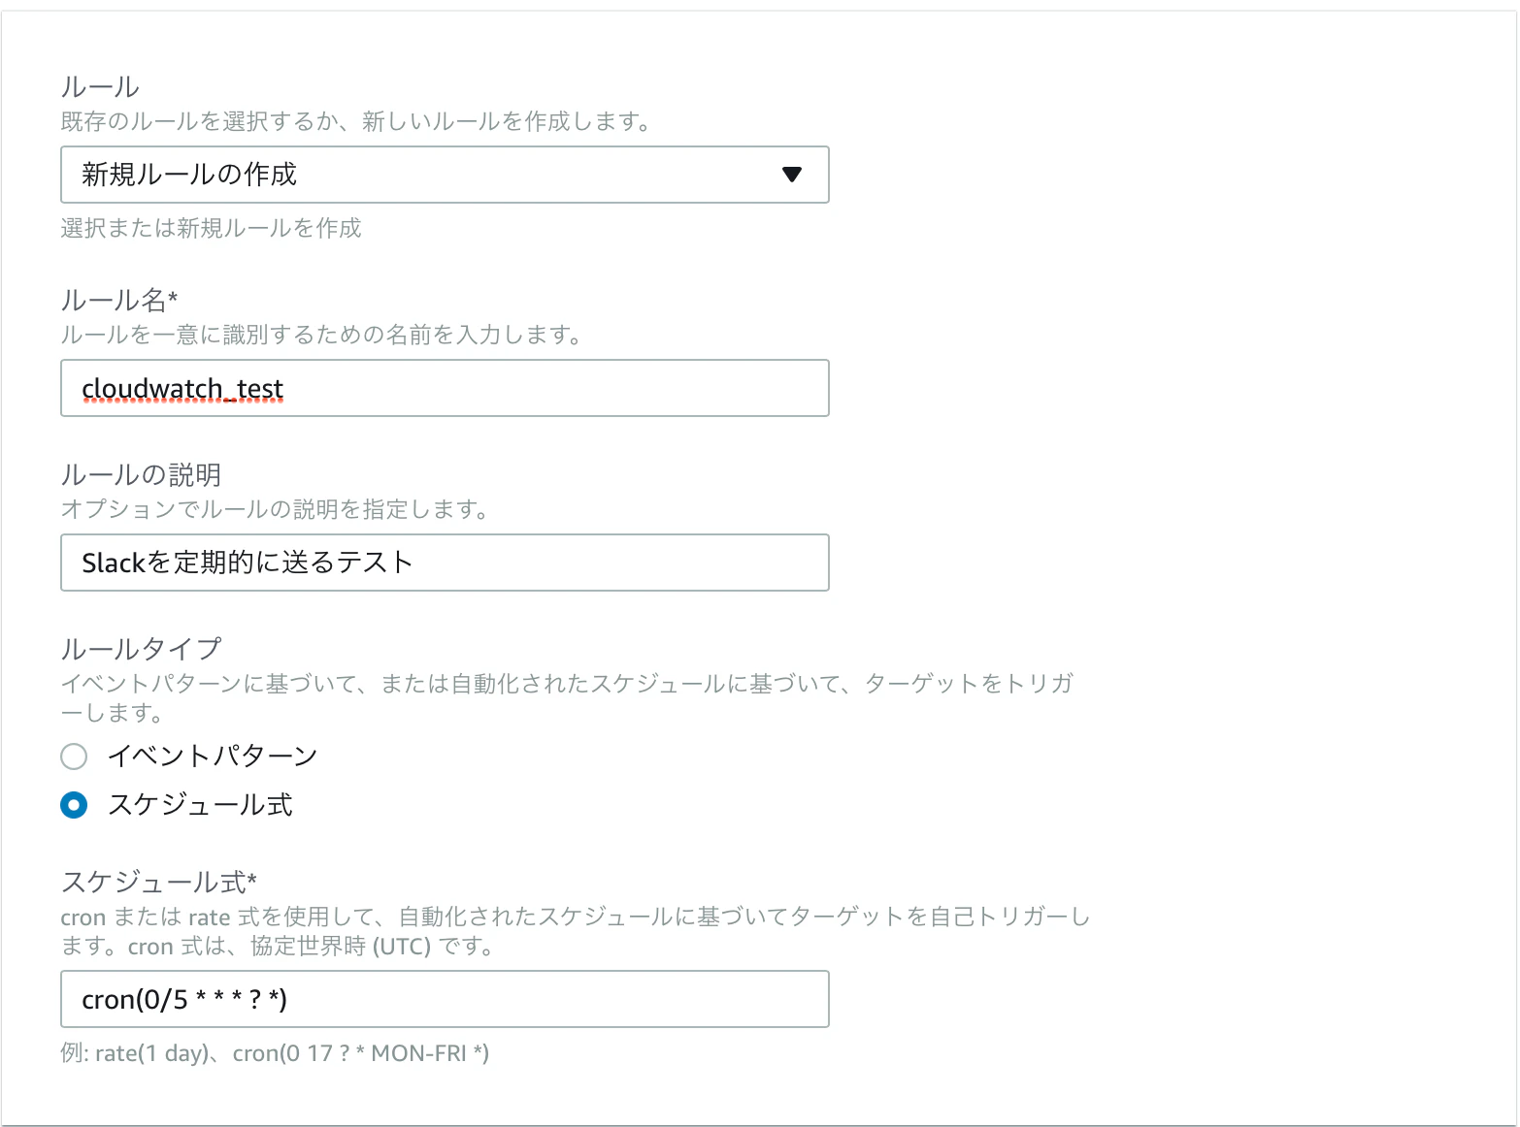Click the ルール名* label
Image resolution: width=1520 pixels, height=1127 pixels.
coord(119,300)
